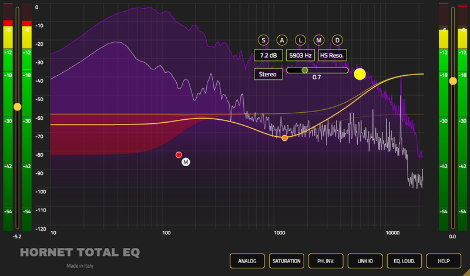Click the 10000 frequency axis label
This screenshot has height=276, width=470.
[x=392, y=233]
